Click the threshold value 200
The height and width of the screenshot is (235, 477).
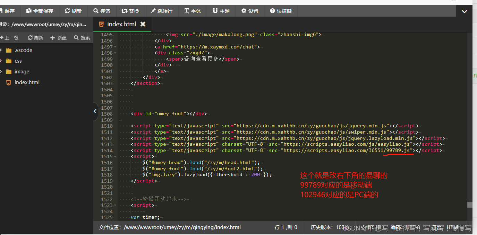coord(255,175)
